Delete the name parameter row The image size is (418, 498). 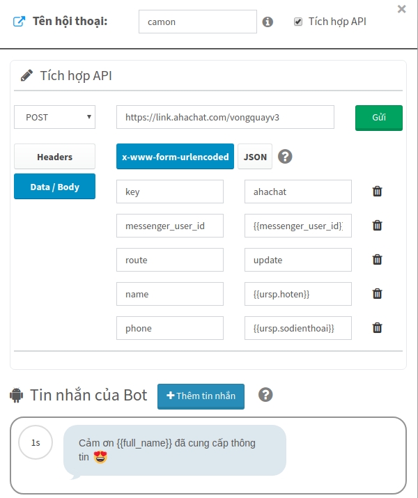[377, 294]
